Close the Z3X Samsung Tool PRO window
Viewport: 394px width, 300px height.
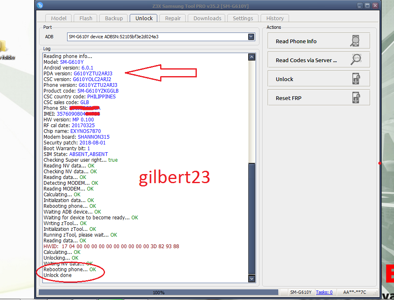click(375, 5)
